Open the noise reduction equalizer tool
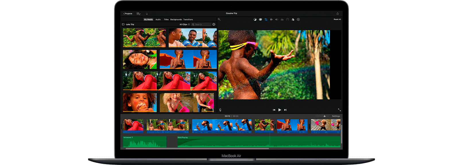This screenshot has width=463, height=165. (x=282, y=20)
